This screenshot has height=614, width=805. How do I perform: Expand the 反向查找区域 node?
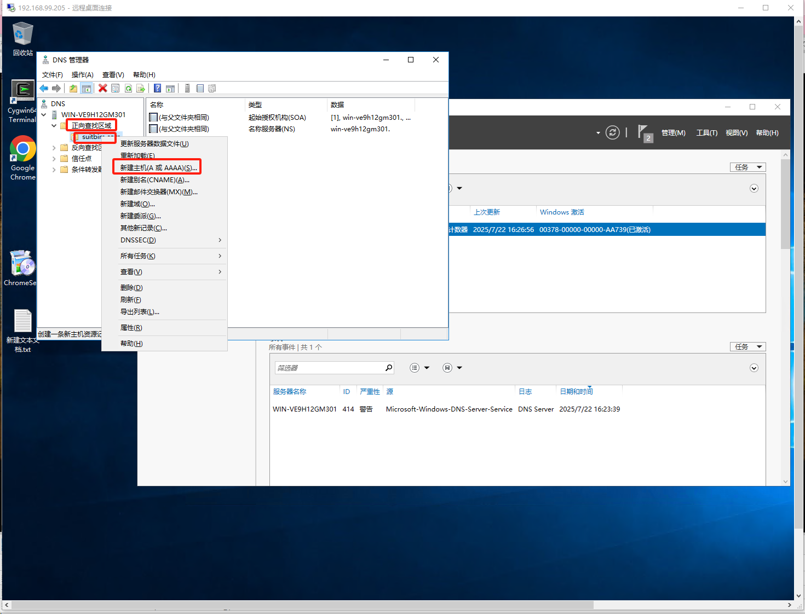tap(54, 147)
